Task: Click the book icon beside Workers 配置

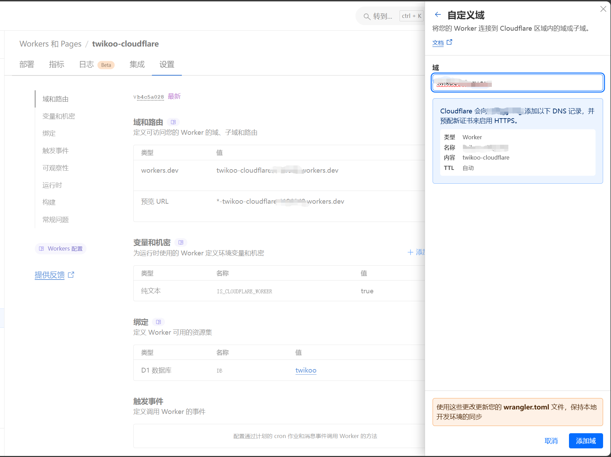Action: (x=42, y=248)
